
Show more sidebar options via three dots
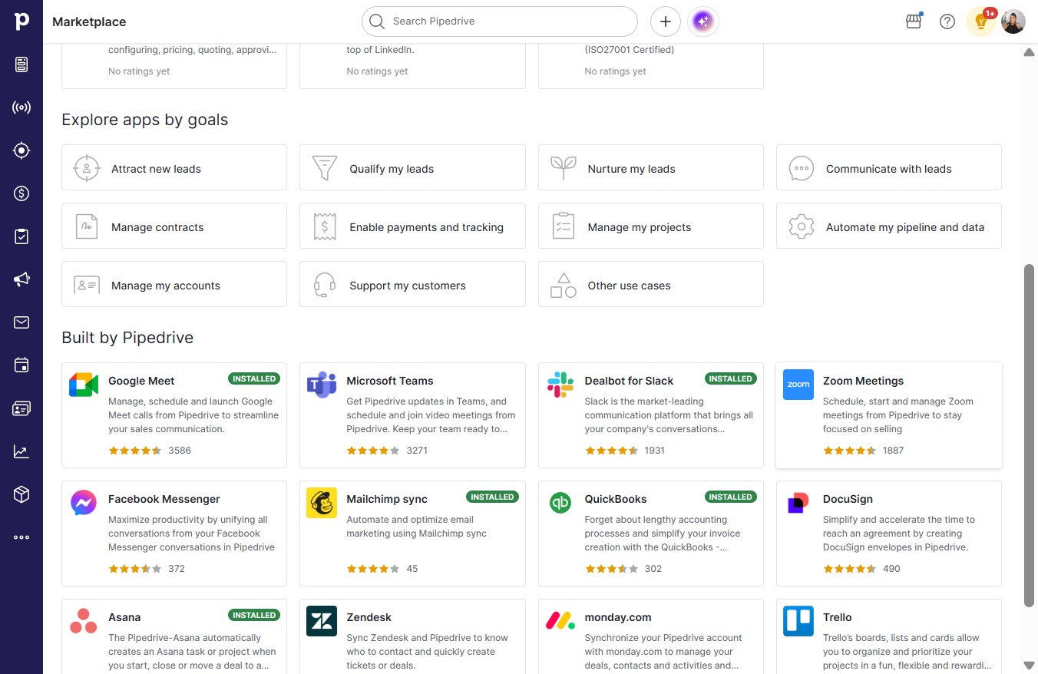click(x=21, y=537)
